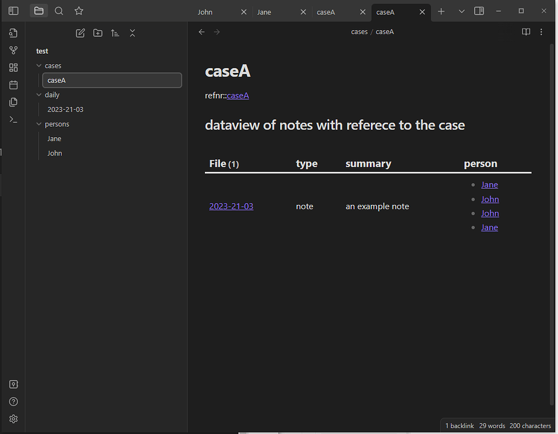Switch to the John tab
The image size is (558, 434).
pos(205,12)
